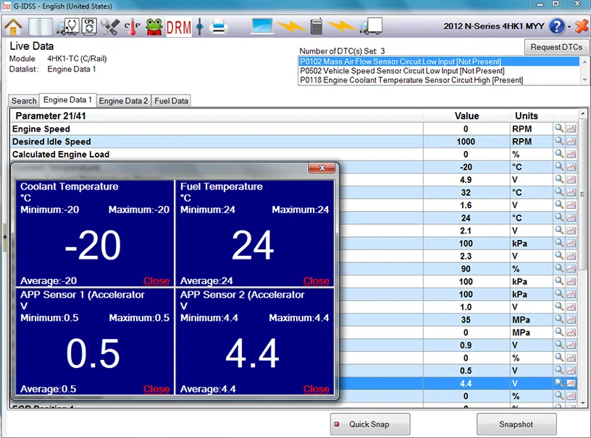Click magnifier icon in Calculated Engine Load row
This screenshot has width=591, height=438.
pyautogui.click(x=559, y=154)
